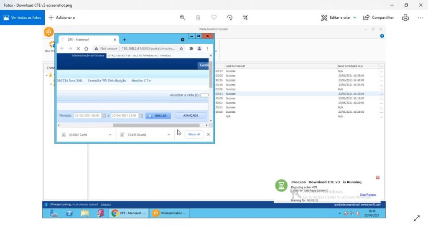Click the Next Scheduled Run column header

click(350, 66)
